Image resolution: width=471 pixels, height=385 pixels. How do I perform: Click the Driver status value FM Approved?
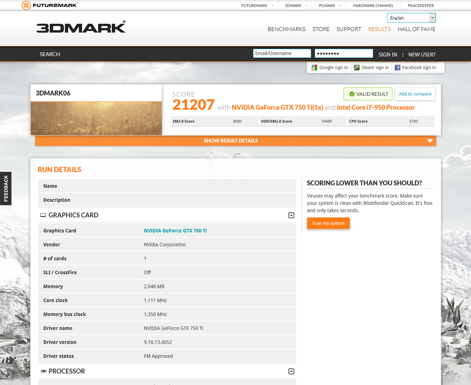tap(158, 356)
